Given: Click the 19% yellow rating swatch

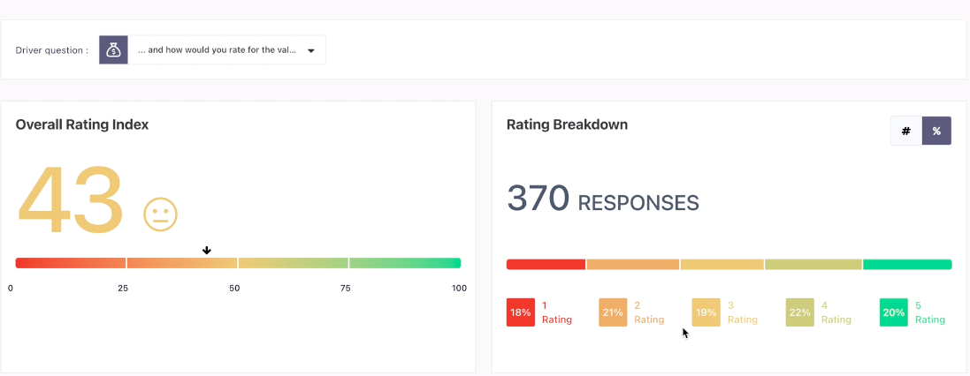Looking at the screenshot, I should [x=706, y=312].
